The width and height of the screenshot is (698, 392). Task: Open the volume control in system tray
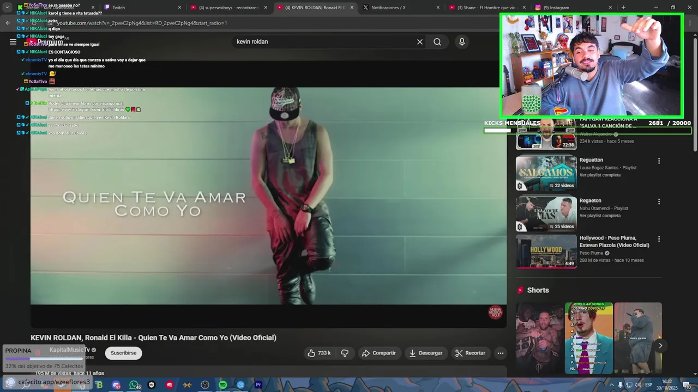[x=637, y=385]
